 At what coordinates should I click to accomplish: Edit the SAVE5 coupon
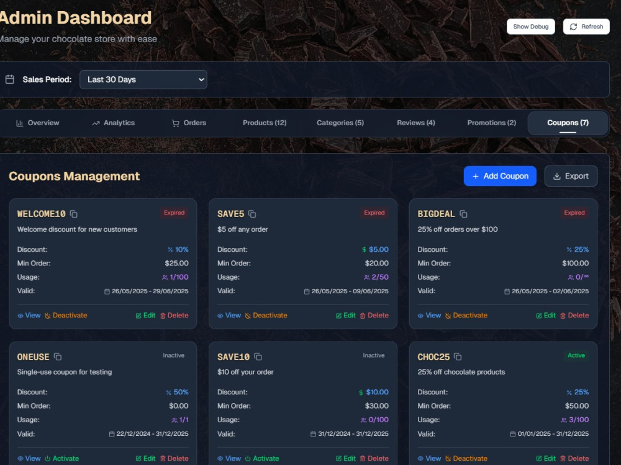pos(345,316)
